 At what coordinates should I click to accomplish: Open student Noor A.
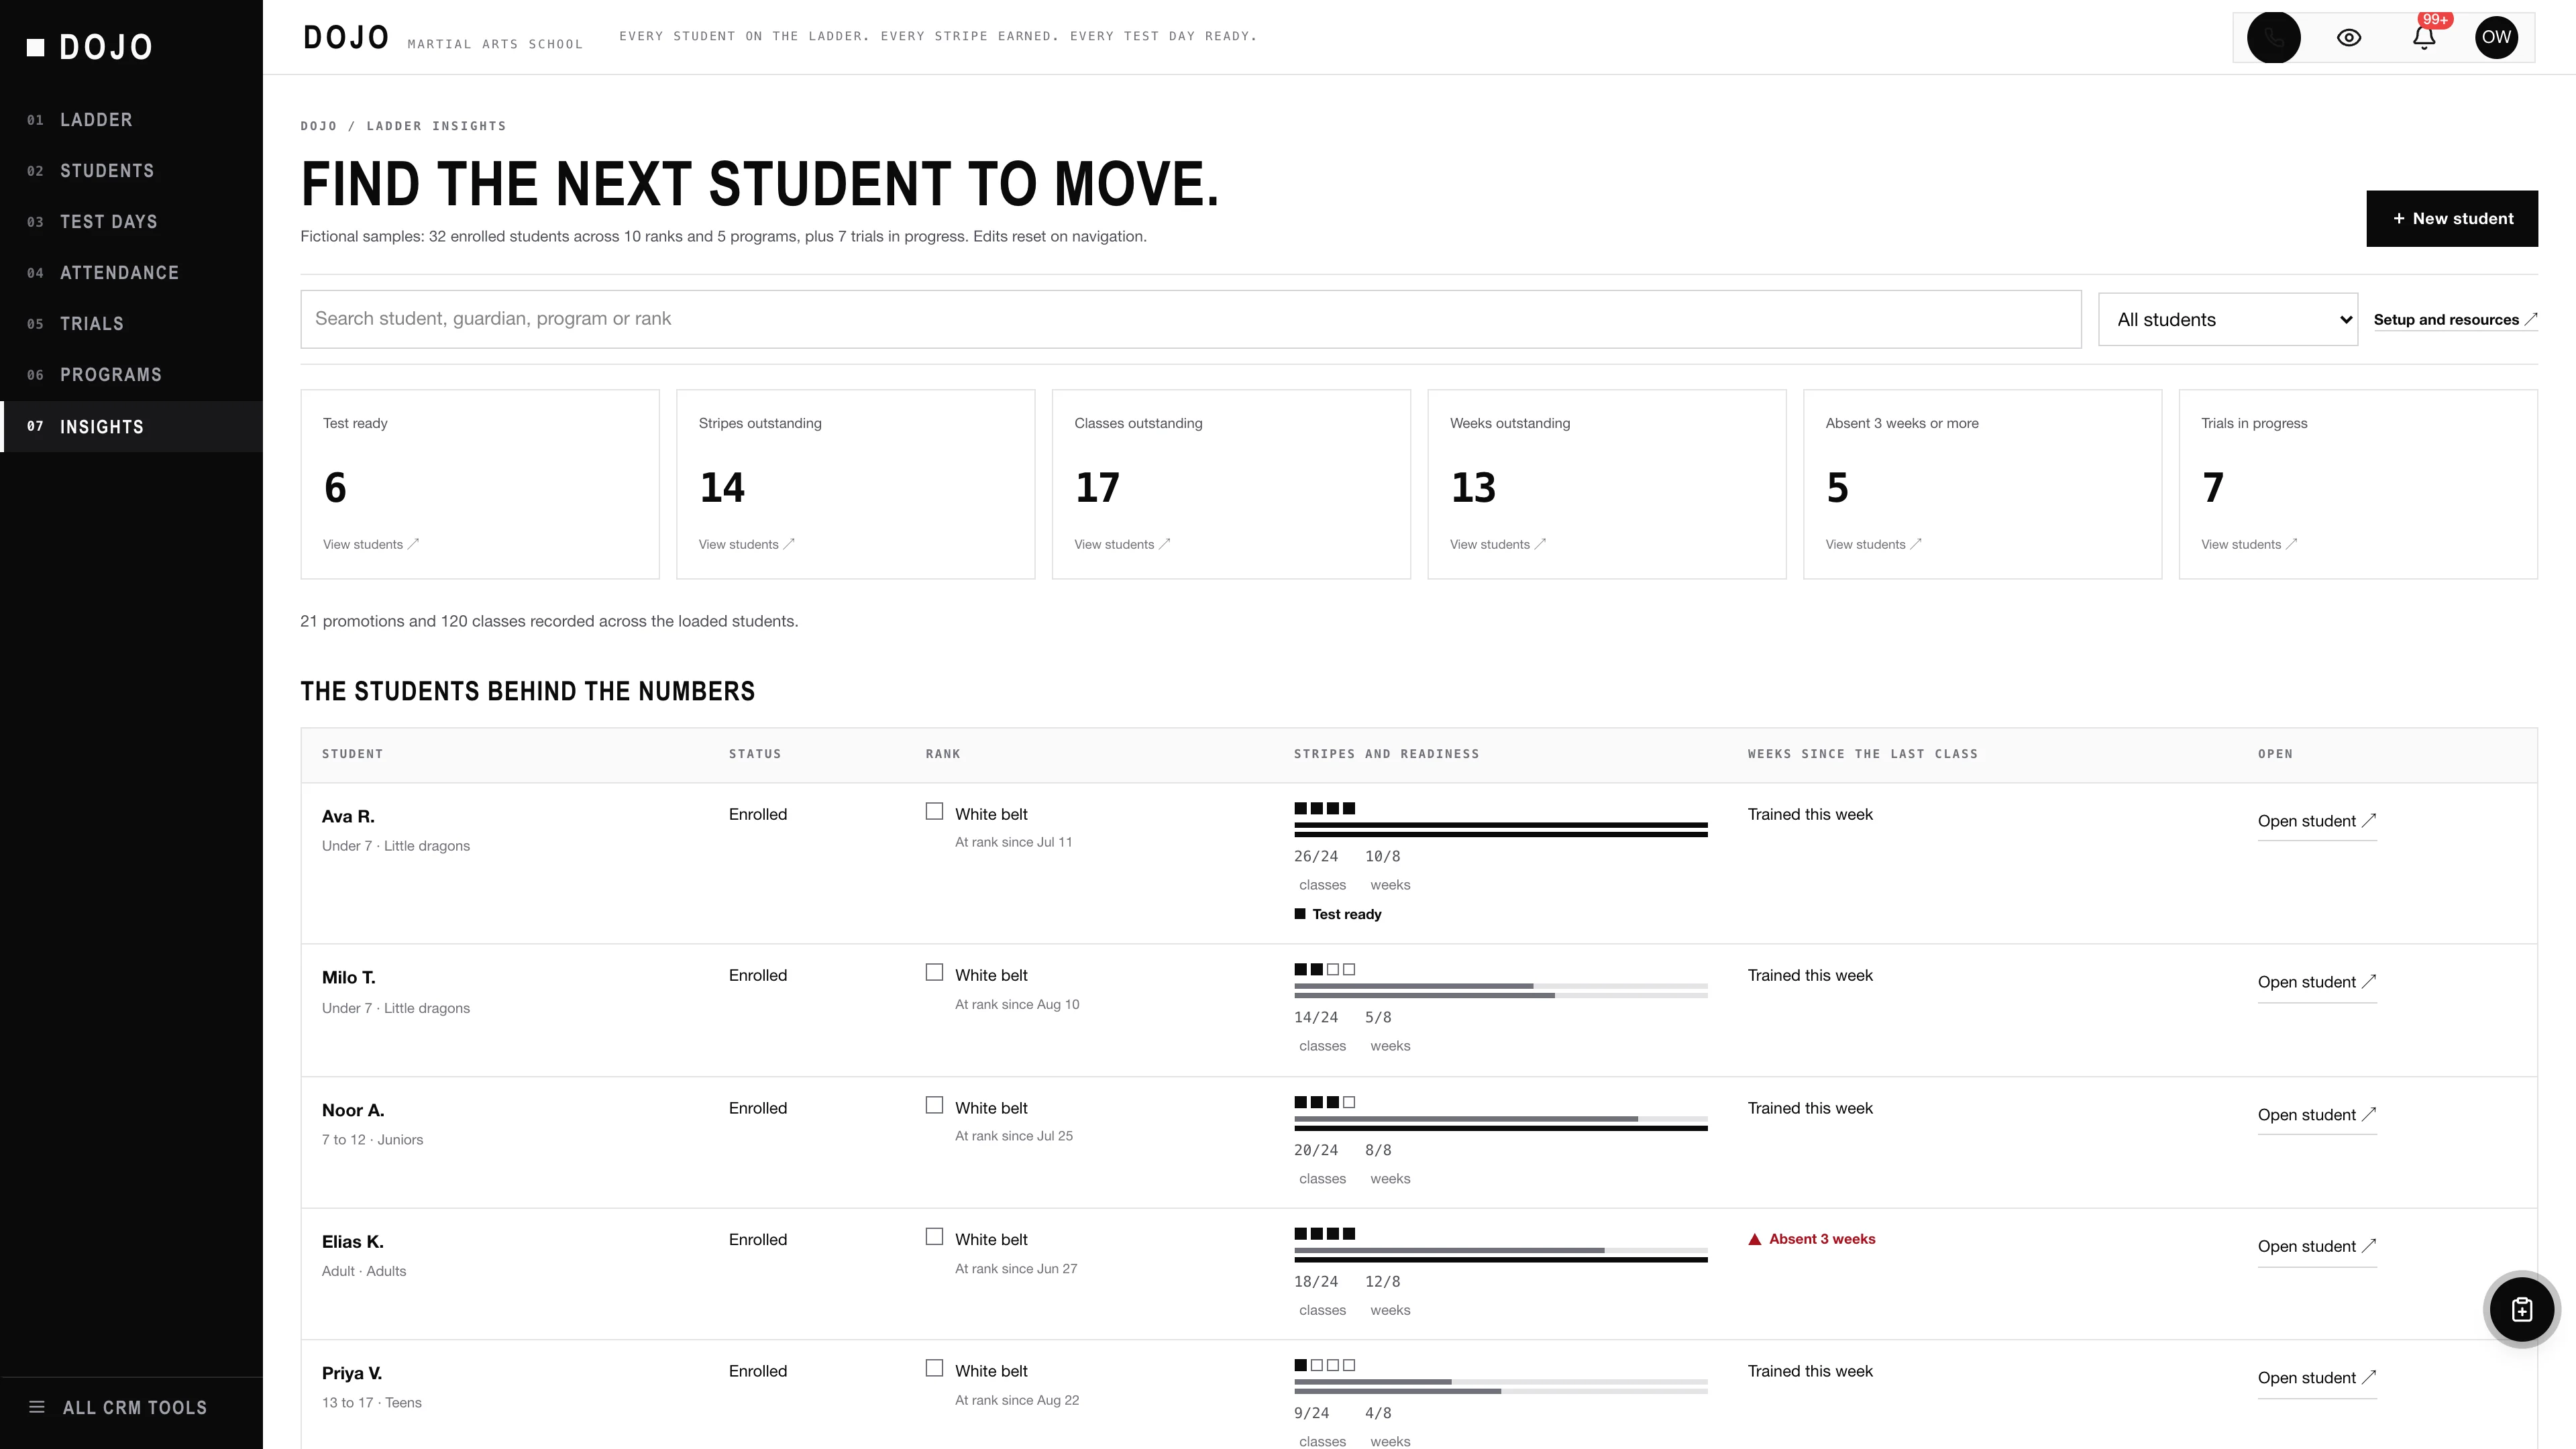(2316, 1115)
